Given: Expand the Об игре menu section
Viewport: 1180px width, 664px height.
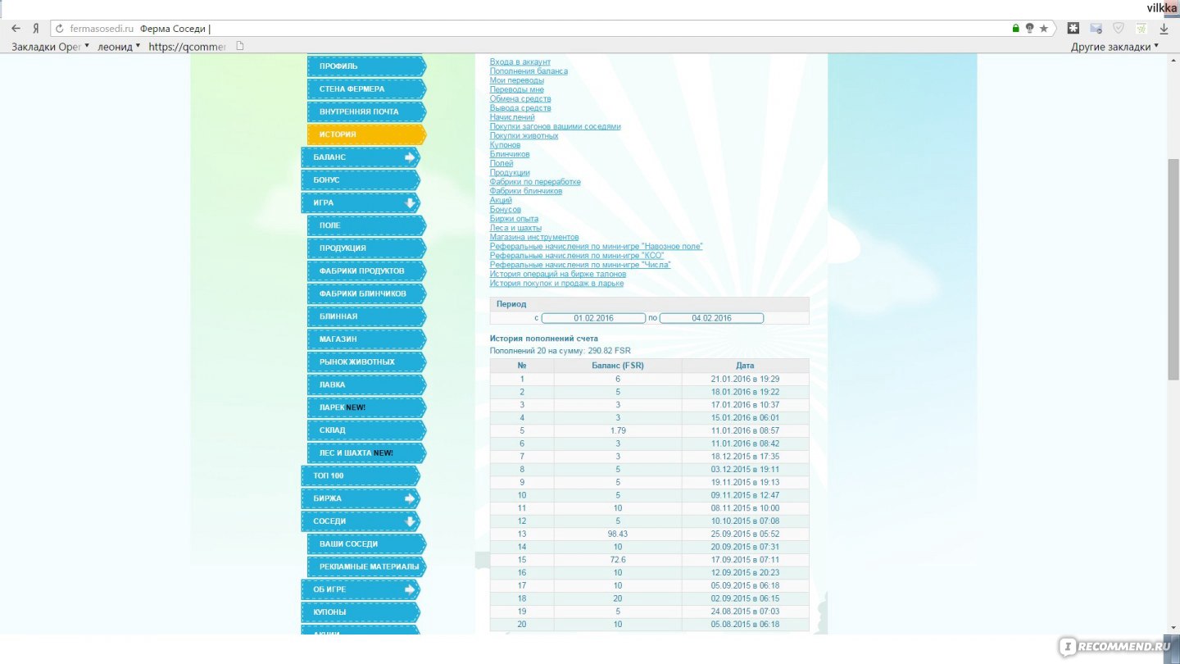Looking at the screenshot, I should (361, 589).
